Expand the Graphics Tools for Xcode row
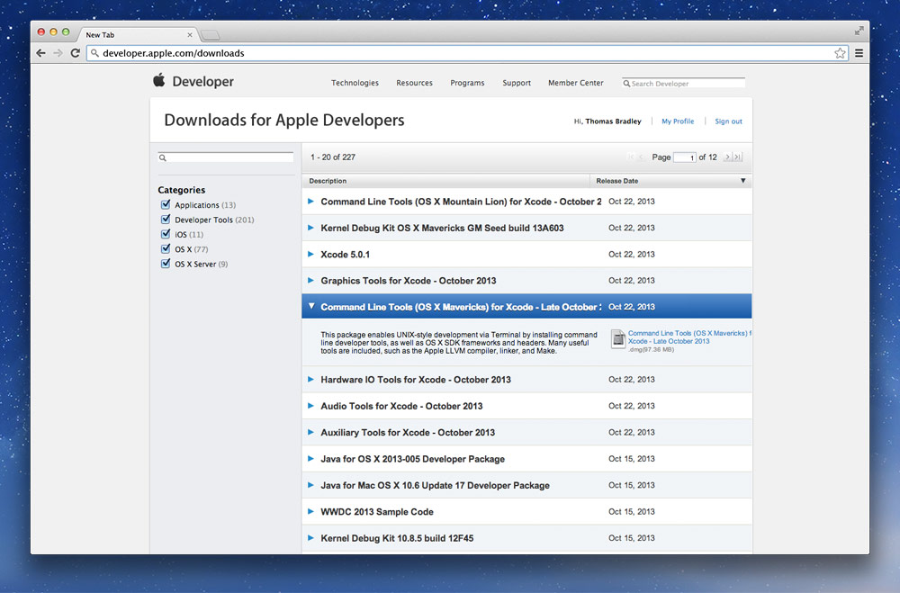This screenshot has height=593, width=900. [x=311, y=280]
